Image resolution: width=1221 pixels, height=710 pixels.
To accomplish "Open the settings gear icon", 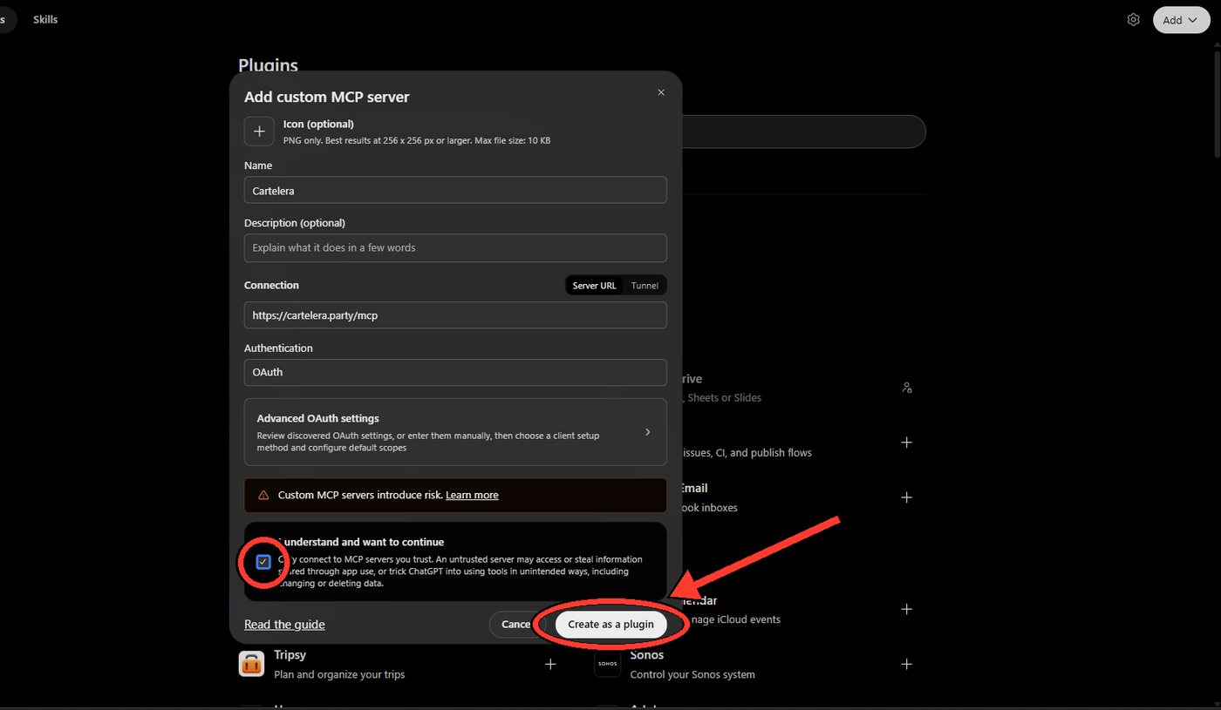I will click(1133, 19).
